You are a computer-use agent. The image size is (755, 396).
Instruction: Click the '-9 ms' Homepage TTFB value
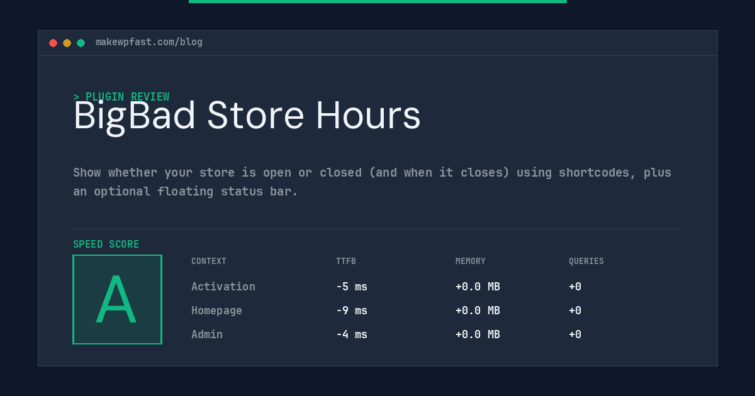[352, 311]
